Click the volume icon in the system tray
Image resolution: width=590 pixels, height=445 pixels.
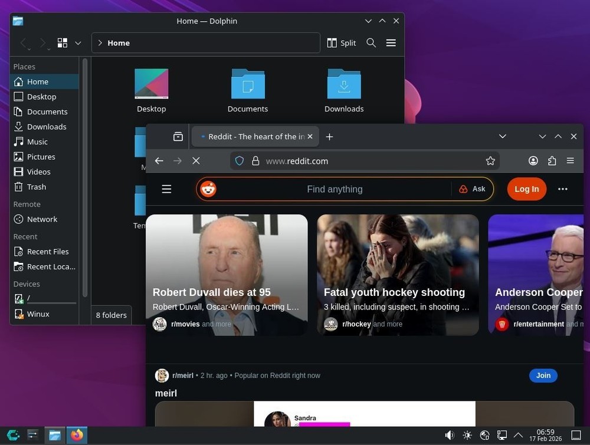pos(450,435)
